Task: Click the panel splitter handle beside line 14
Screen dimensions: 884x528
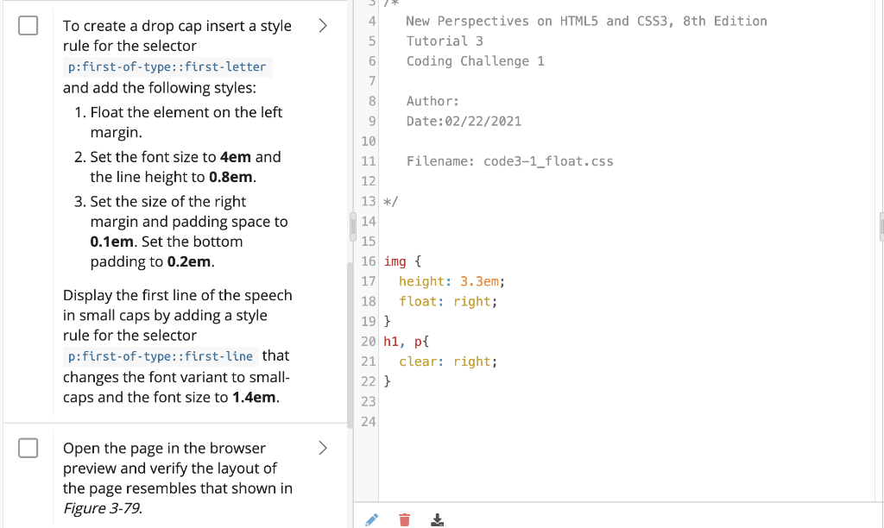Action: tap(353, 226)
